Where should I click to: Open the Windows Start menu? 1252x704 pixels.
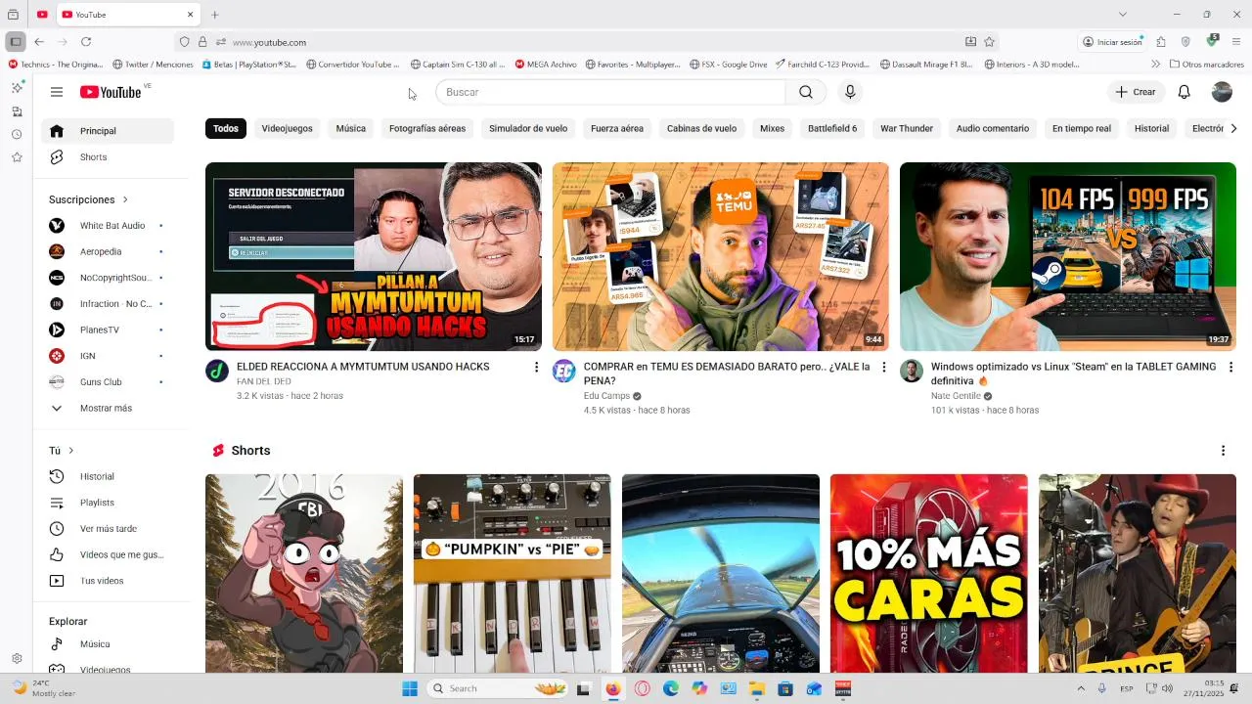point(410,688)
